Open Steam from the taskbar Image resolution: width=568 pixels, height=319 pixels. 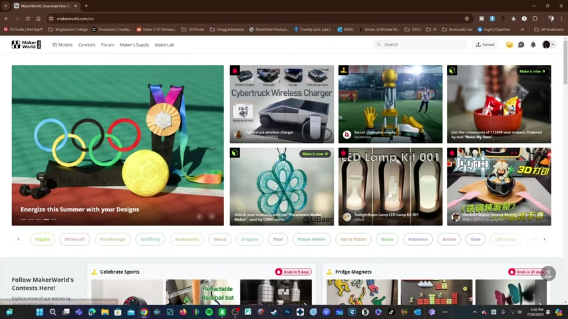pos(274,312)
